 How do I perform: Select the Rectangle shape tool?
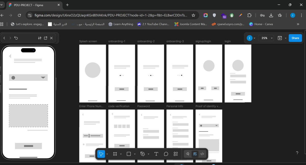tap(129, 154)
